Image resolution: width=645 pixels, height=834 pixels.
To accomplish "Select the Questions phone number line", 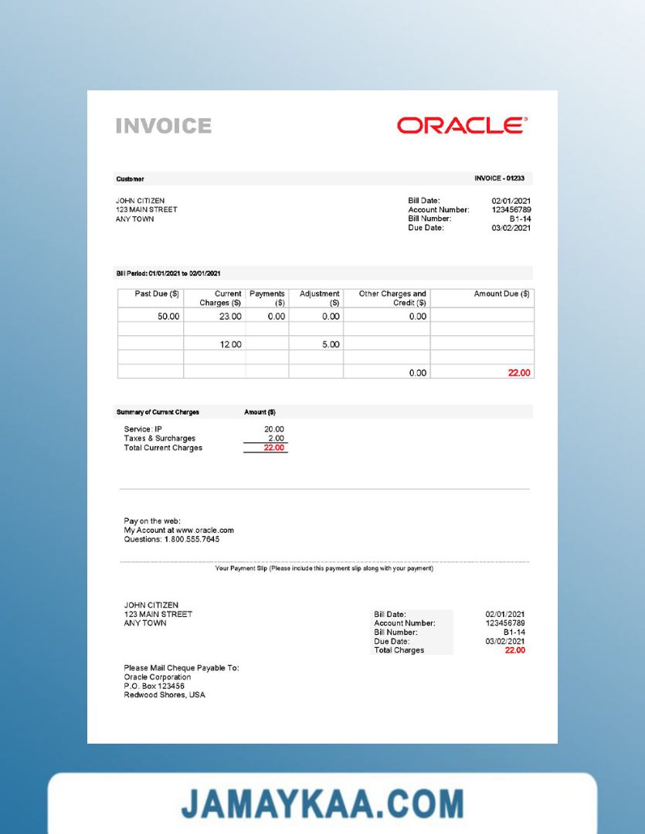I will pyautogui.click(x=171, y=540).
